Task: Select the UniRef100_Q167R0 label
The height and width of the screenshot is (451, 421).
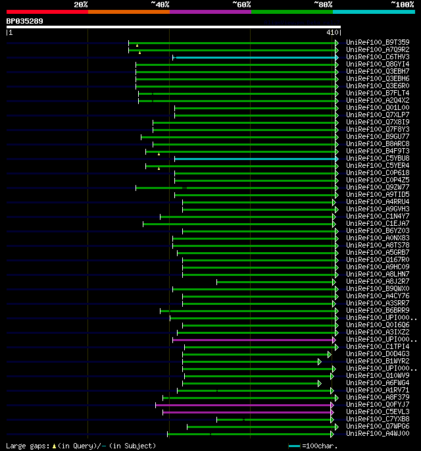Action: tap(378, 259)
